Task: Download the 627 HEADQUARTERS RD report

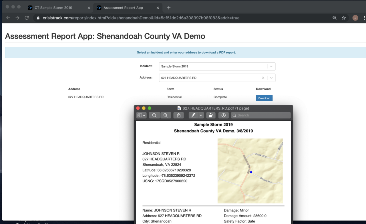Action: point(264,98)
